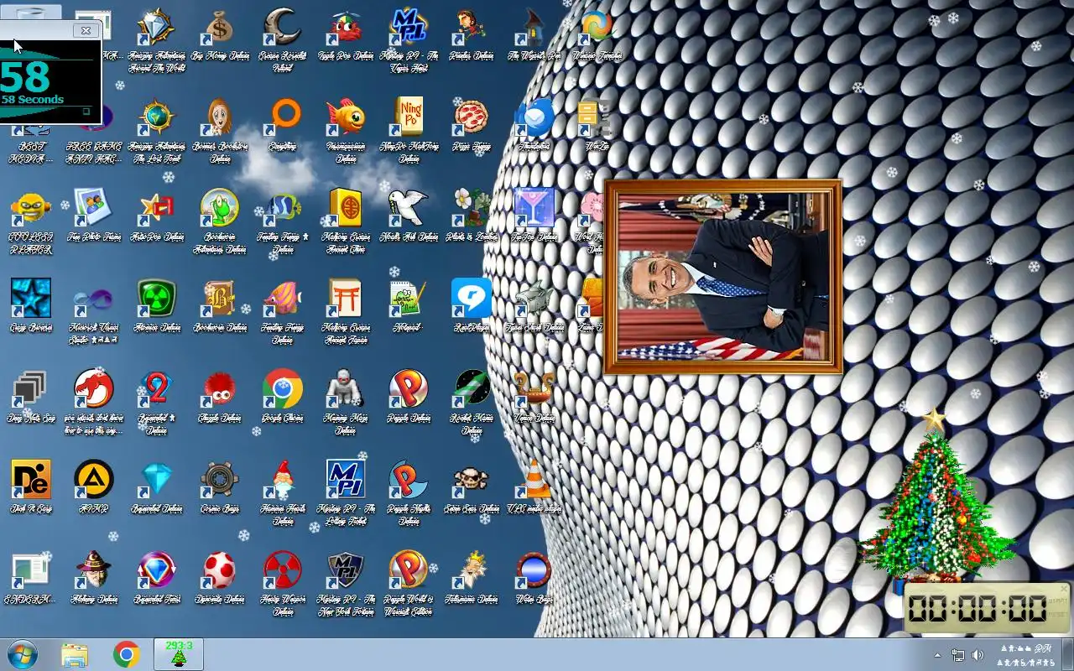Switch to the Christmas tree taskbar item
Image resolution: width=1074 pixels, height=671 pixels.
(x=179, y=654)
